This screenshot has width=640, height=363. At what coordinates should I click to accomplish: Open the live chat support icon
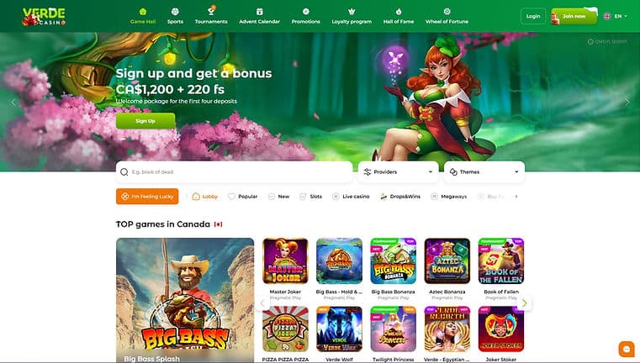click(627, 349)
